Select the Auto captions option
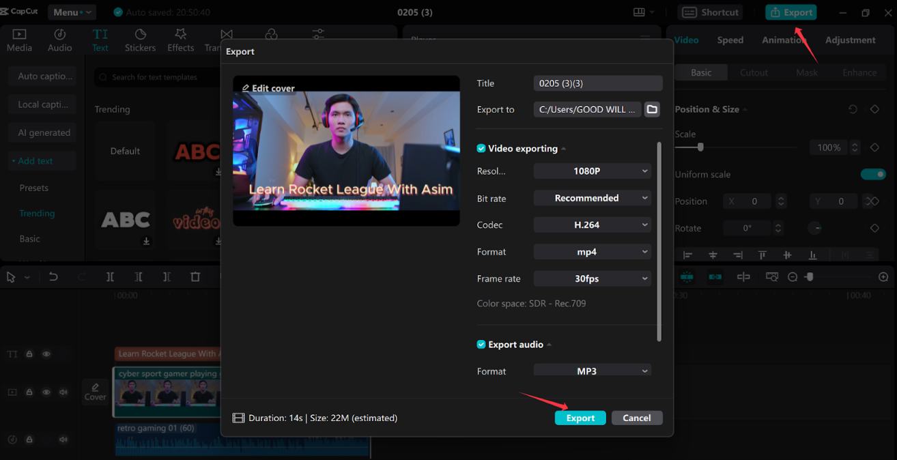Image resolution: width=897 pixels, height=460 pixels. pos(42,76)
